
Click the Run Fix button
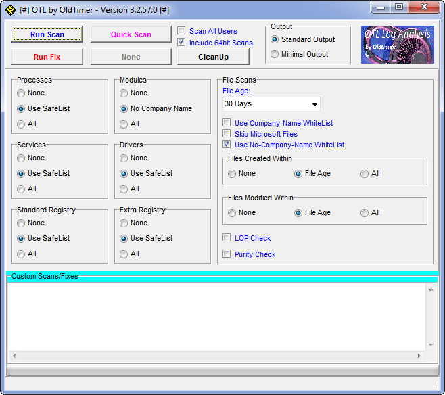(47, 57)
